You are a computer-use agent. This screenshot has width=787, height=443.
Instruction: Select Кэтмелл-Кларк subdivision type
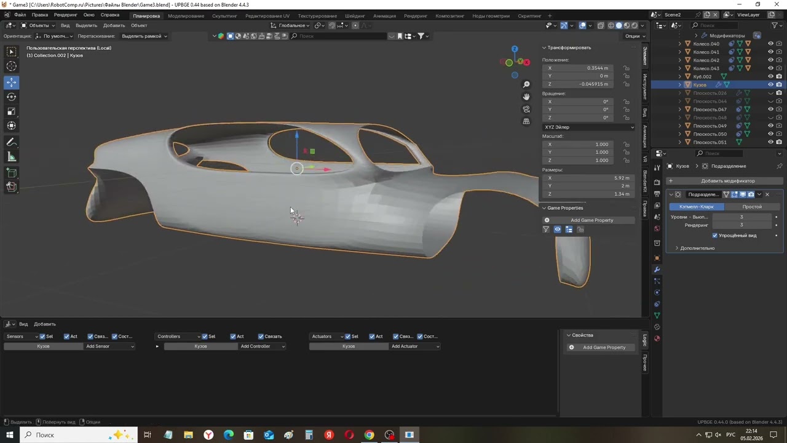(697, 207)
